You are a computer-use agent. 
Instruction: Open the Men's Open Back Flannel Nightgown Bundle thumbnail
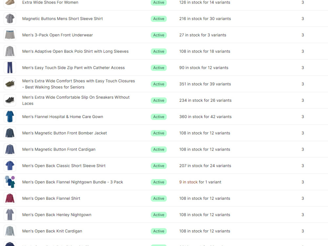[x=10, y=182]
